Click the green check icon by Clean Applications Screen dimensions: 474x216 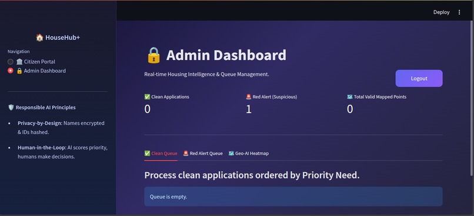[147, 97]
